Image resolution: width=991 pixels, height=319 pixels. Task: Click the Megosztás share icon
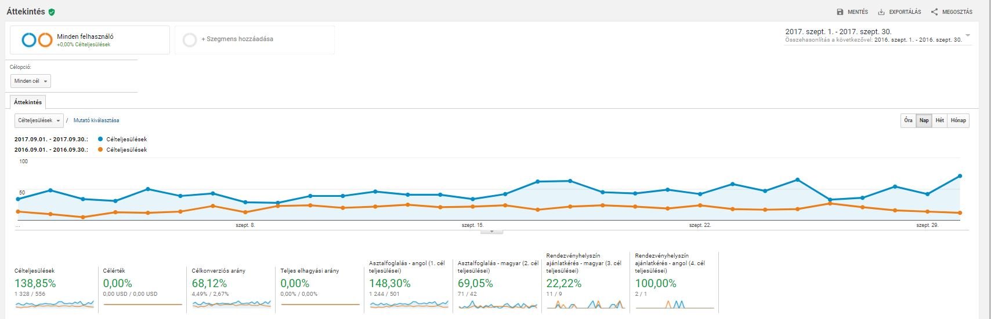[934, 12]
